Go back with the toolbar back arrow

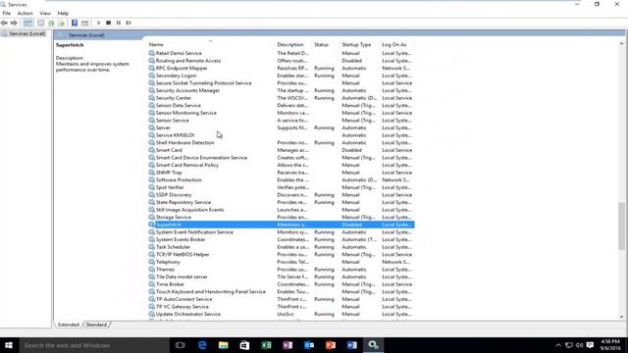coord(4,23)
